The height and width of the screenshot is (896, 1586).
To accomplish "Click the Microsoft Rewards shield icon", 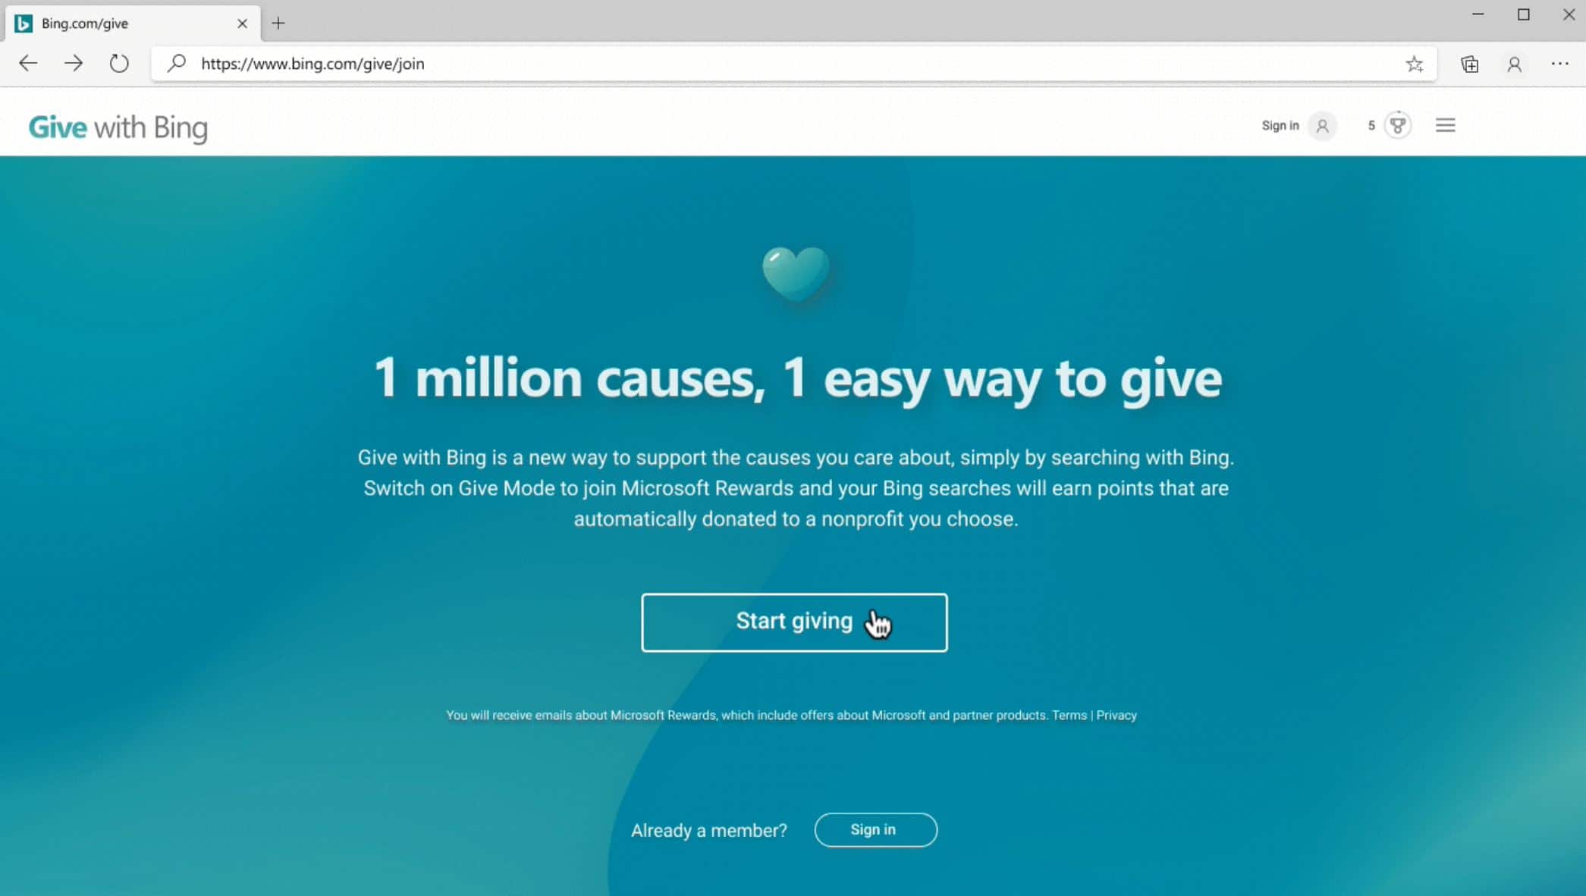I will (1398, 125).
